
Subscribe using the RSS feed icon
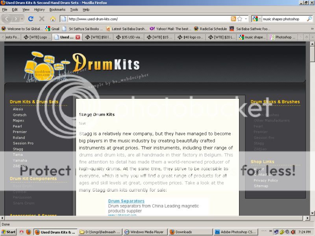coord(233,19)
